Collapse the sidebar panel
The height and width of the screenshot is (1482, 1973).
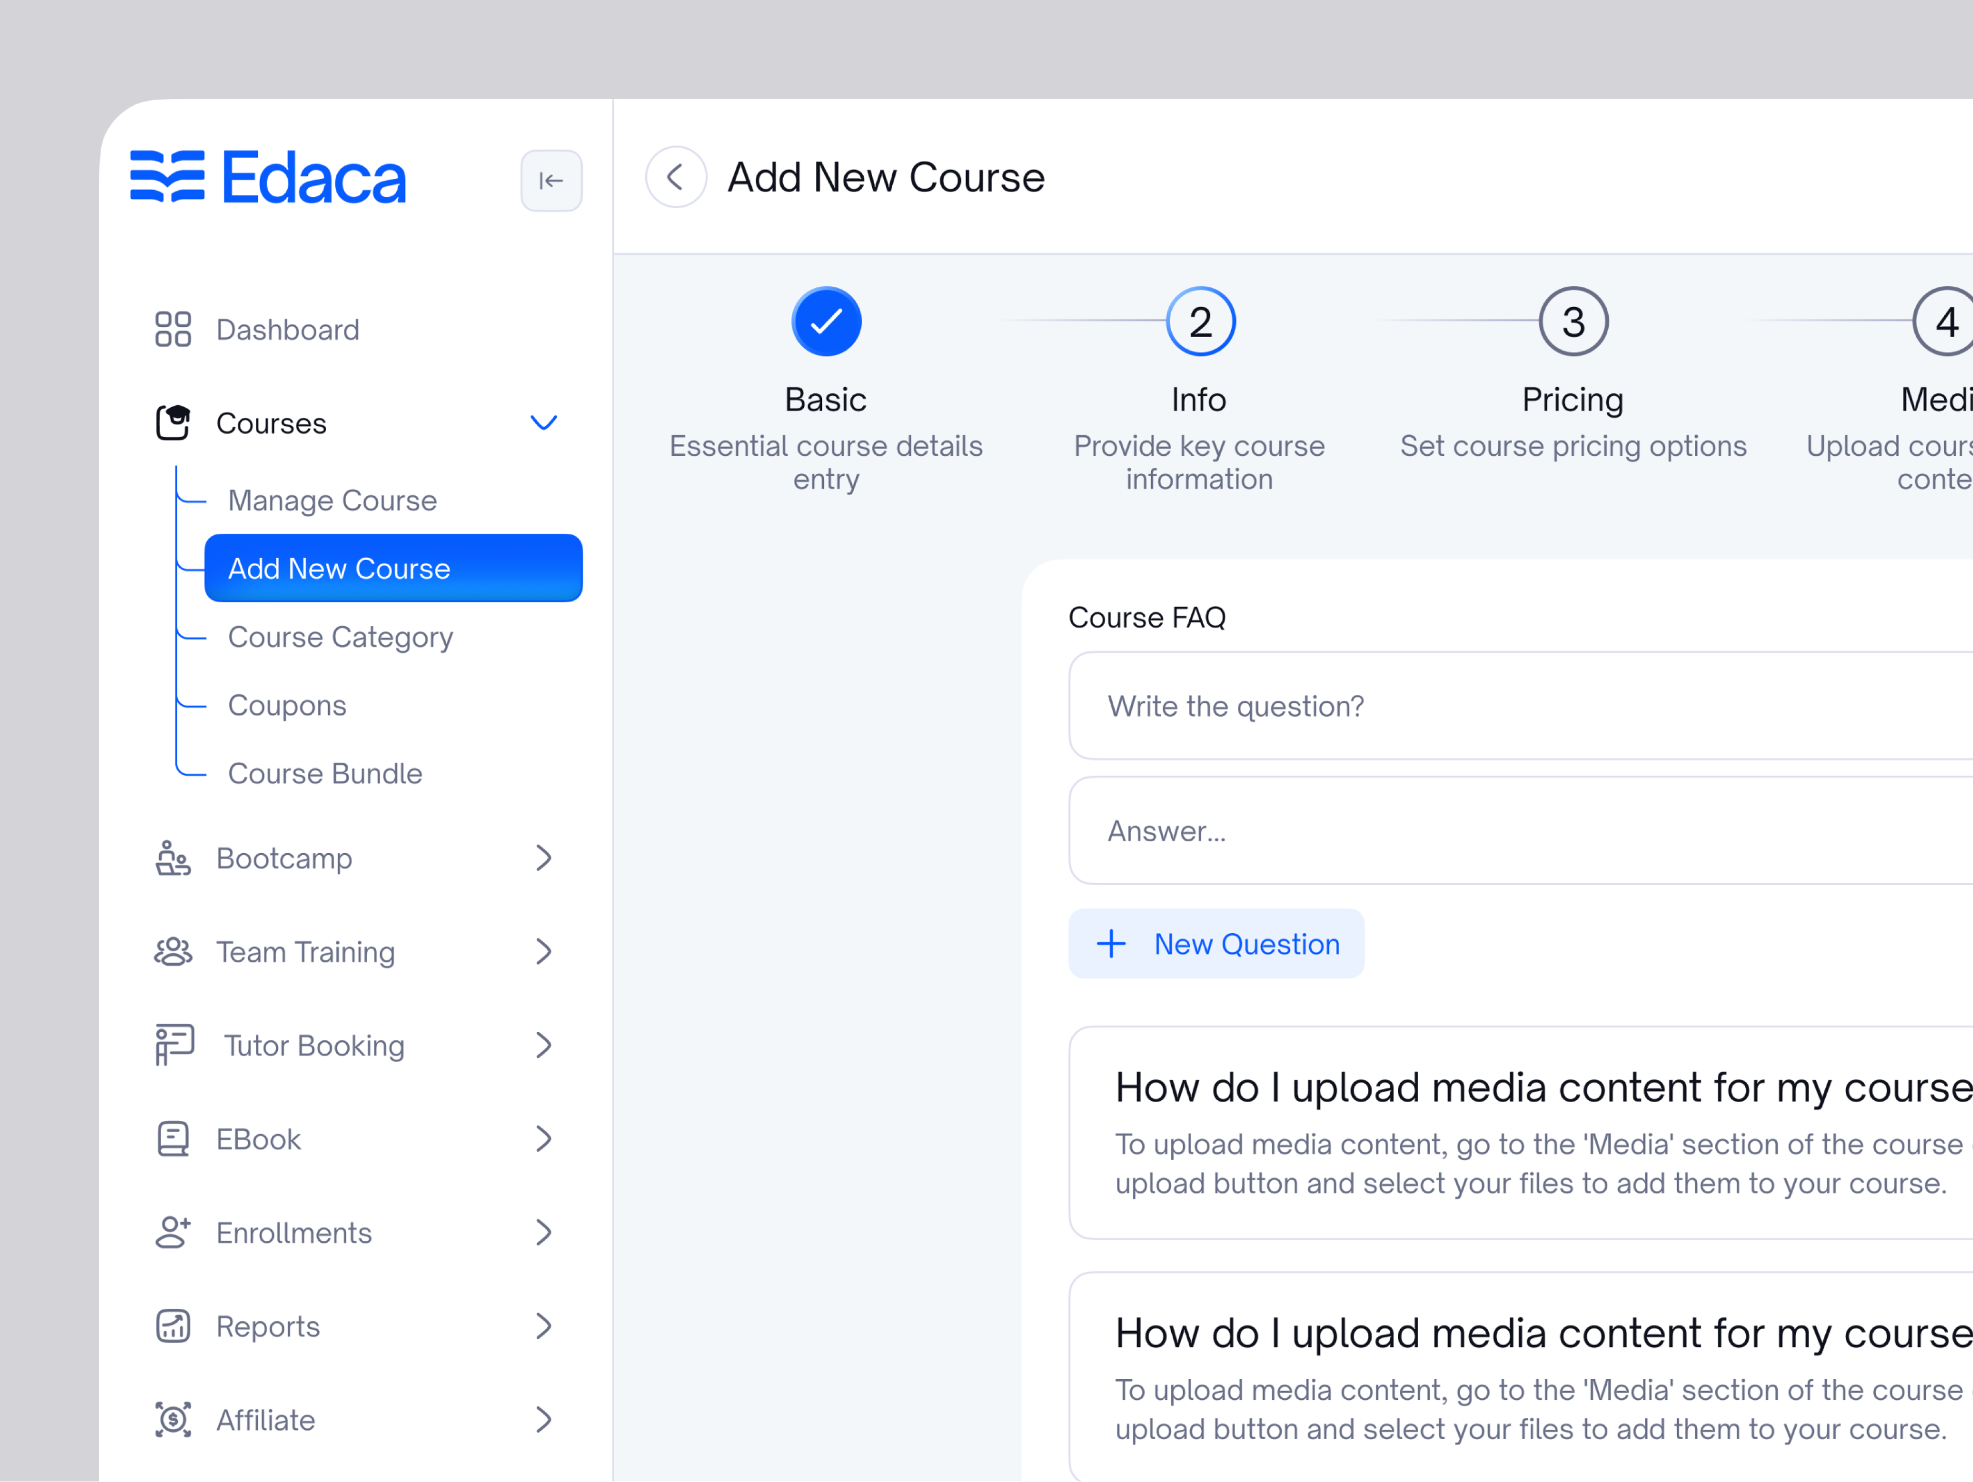pos(551,180)
